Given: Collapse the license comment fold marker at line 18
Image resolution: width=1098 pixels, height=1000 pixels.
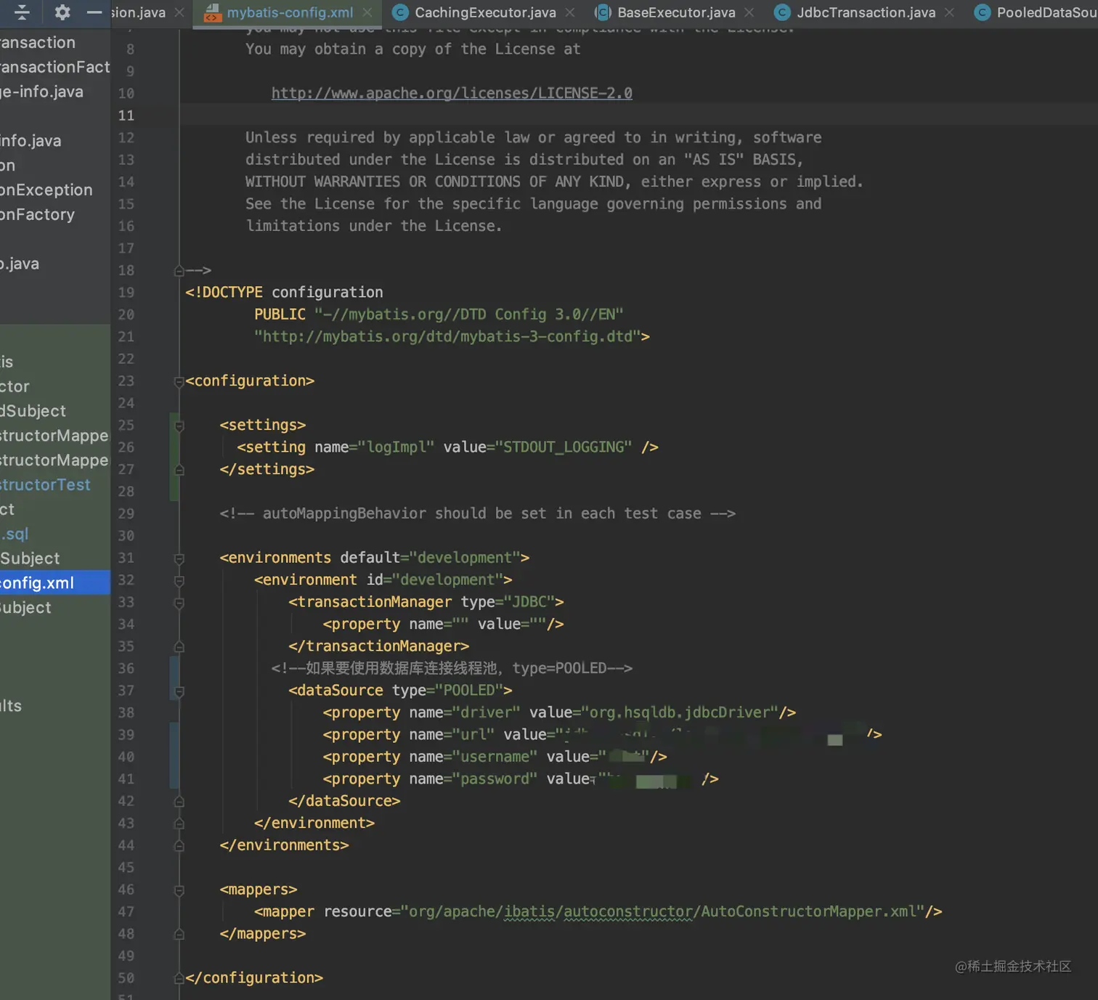Looking at the screenshot, I should click(x=179, y=271).
